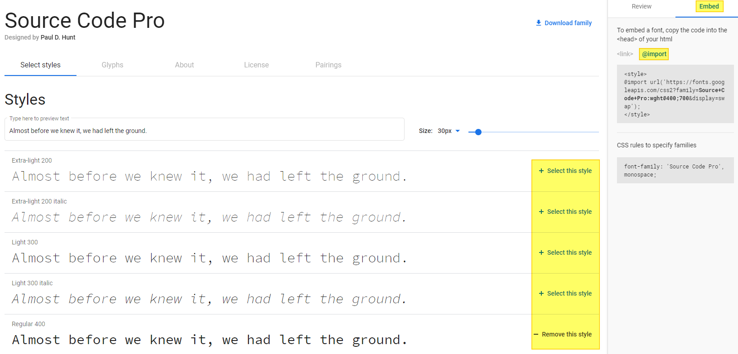Click the 'CSS rules to specify families' heading
Screen dimensions: 738x354
(x=657, y=145)
